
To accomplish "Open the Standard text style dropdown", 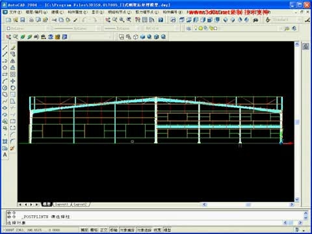I will tap(286, 20).
